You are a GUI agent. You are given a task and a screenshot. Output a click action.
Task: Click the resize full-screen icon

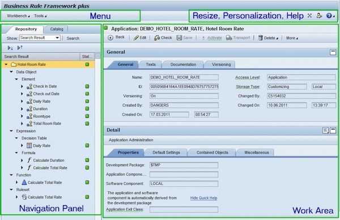point(309,16)
